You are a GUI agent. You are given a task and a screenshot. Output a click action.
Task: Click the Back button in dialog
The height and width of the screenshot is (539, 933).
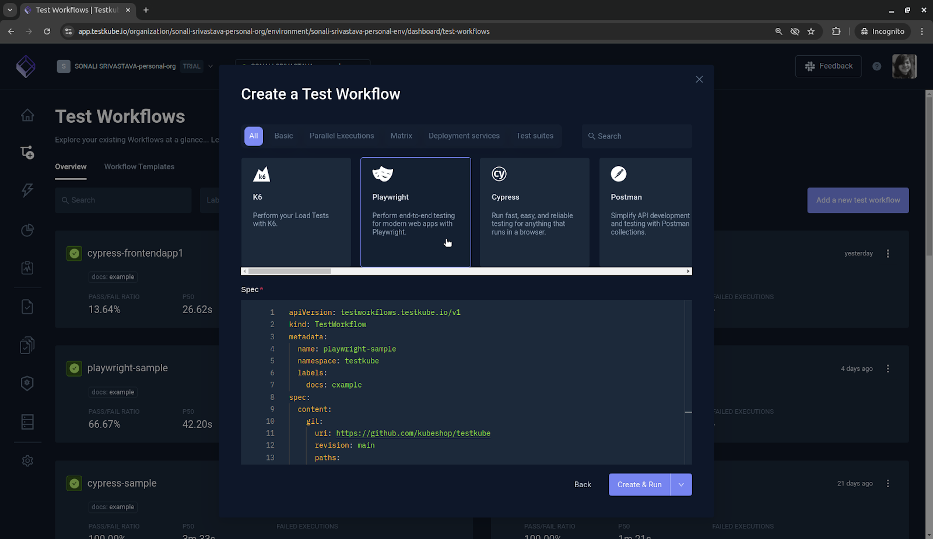click(583, 485)
